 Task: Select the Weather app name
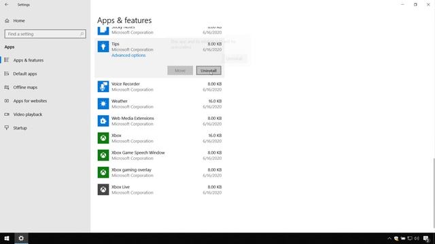point(120,101)
